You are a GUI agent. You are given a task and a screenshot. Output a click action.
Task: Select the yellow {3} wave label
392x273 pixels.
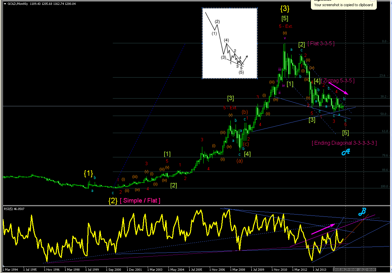pyautogui.click(x=285, y=8)
